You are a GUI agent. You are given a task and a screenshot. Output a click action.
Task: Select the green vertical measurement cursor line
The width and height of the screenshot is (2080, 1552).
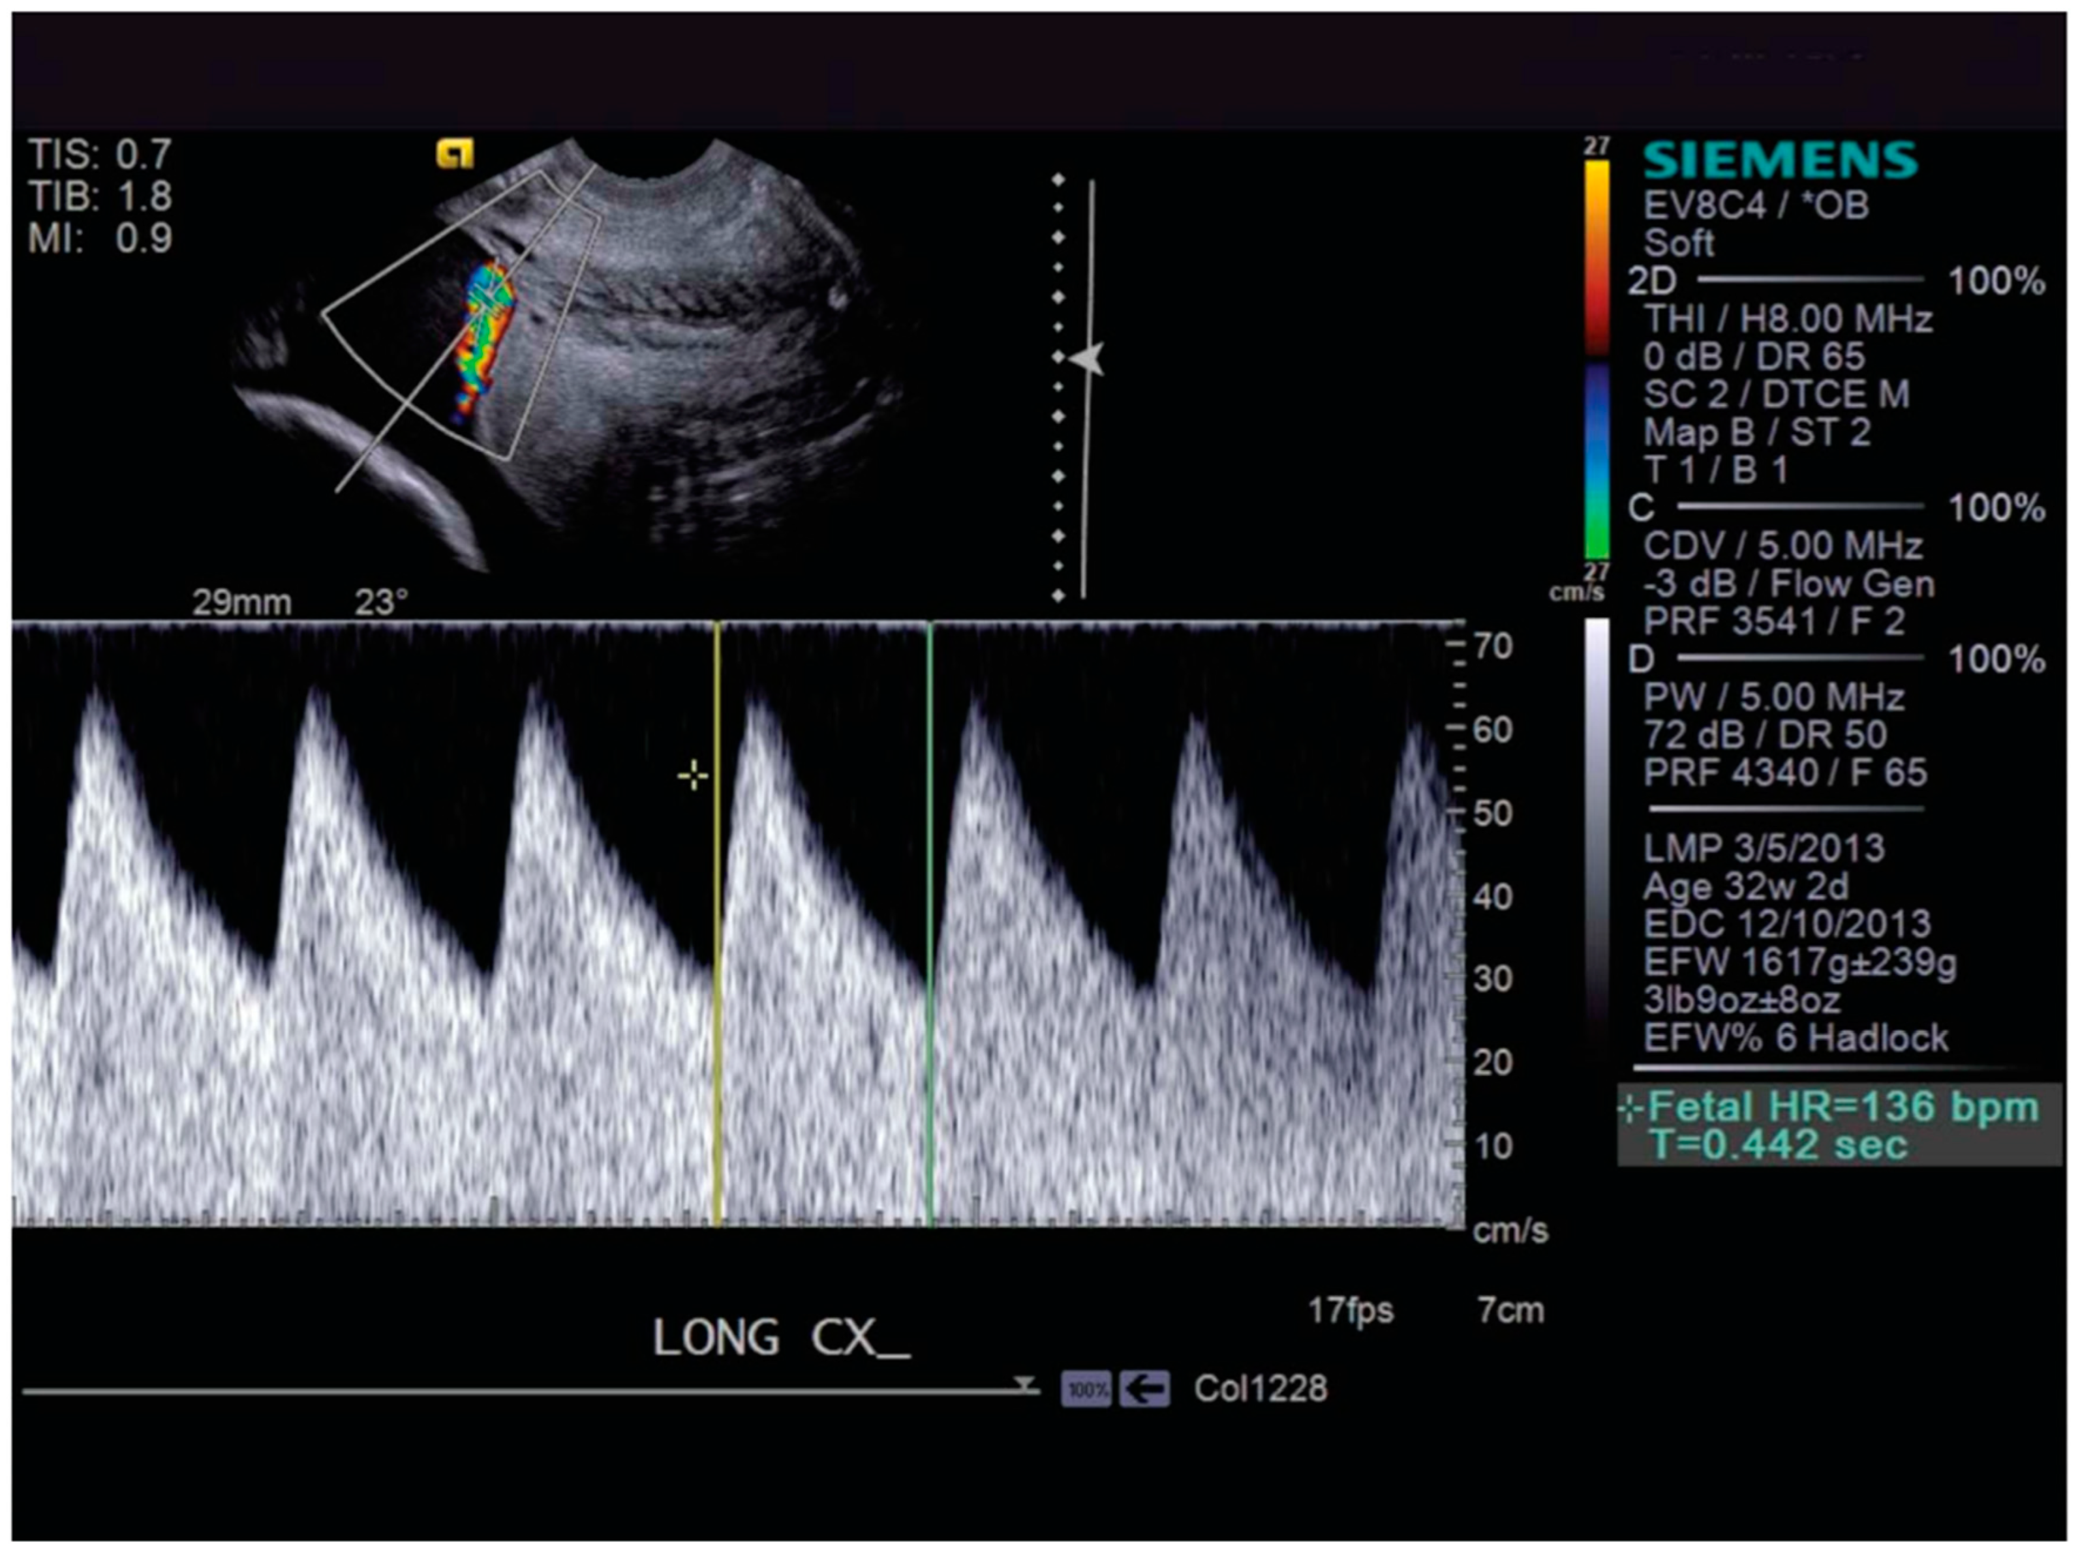(930, 923)
